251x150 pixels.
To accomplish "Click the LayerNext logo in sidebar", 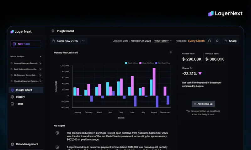I will [x=21, y=31].
